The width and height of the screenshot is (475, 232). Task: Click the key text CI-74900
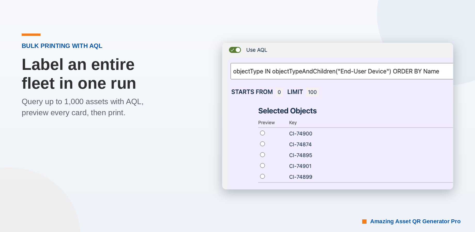[300, 134]
